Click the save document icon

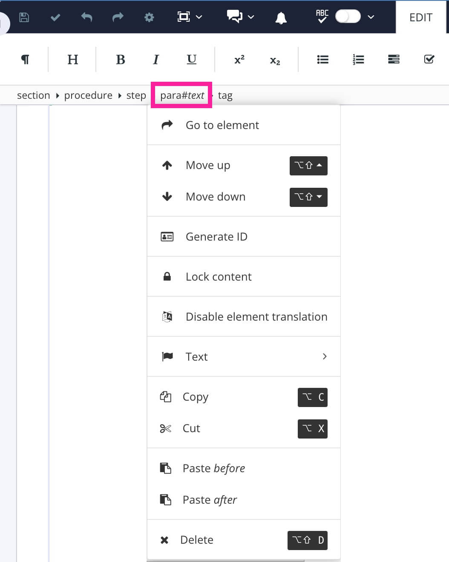(x=24, y=17)
